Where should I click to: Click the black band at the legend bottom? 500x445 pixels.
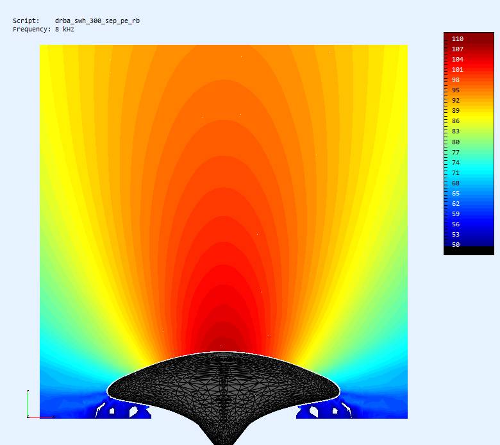click(469, 251)
